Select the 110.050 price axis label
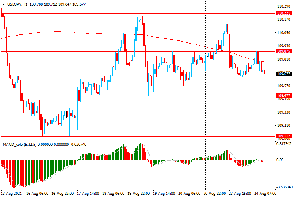The height and width of the screenshot is (198, 293). click(x=283, y=33)
